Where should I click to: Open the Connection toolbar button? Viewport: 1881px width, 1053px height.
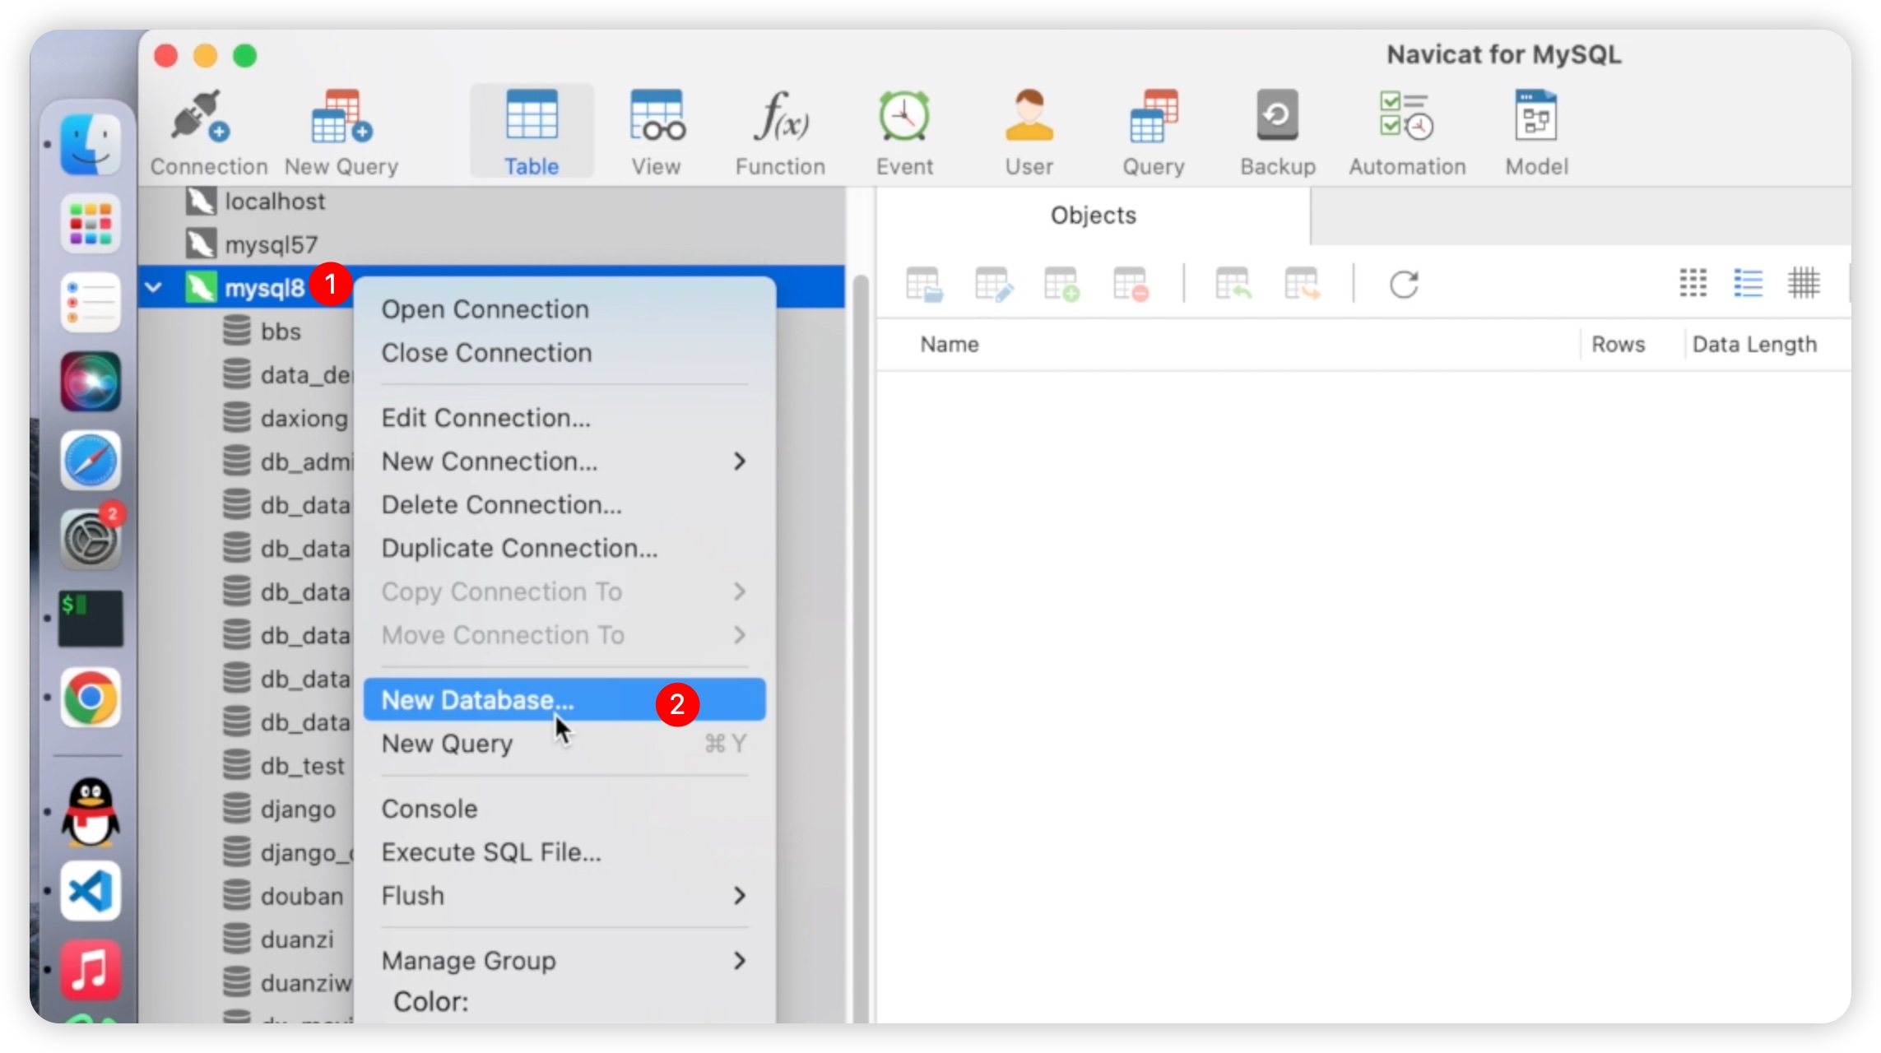(x=208, y=133)
